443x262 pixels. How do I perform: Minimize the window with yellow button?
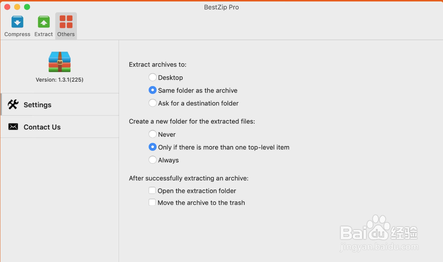(17, 7)
